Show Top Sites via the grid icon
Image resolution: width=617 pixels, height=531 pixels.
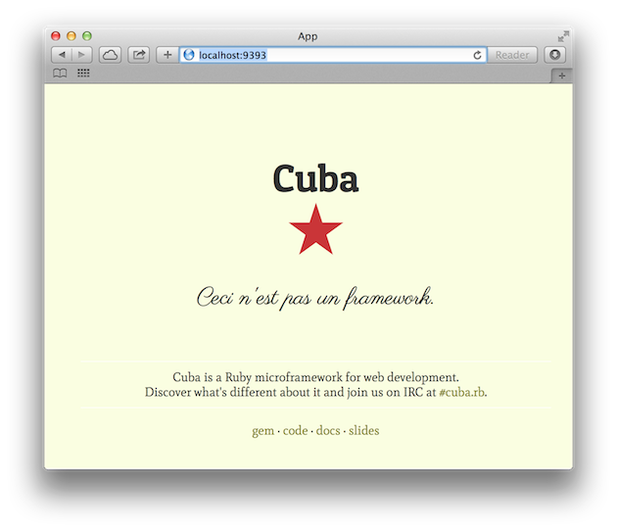point(83,73)
